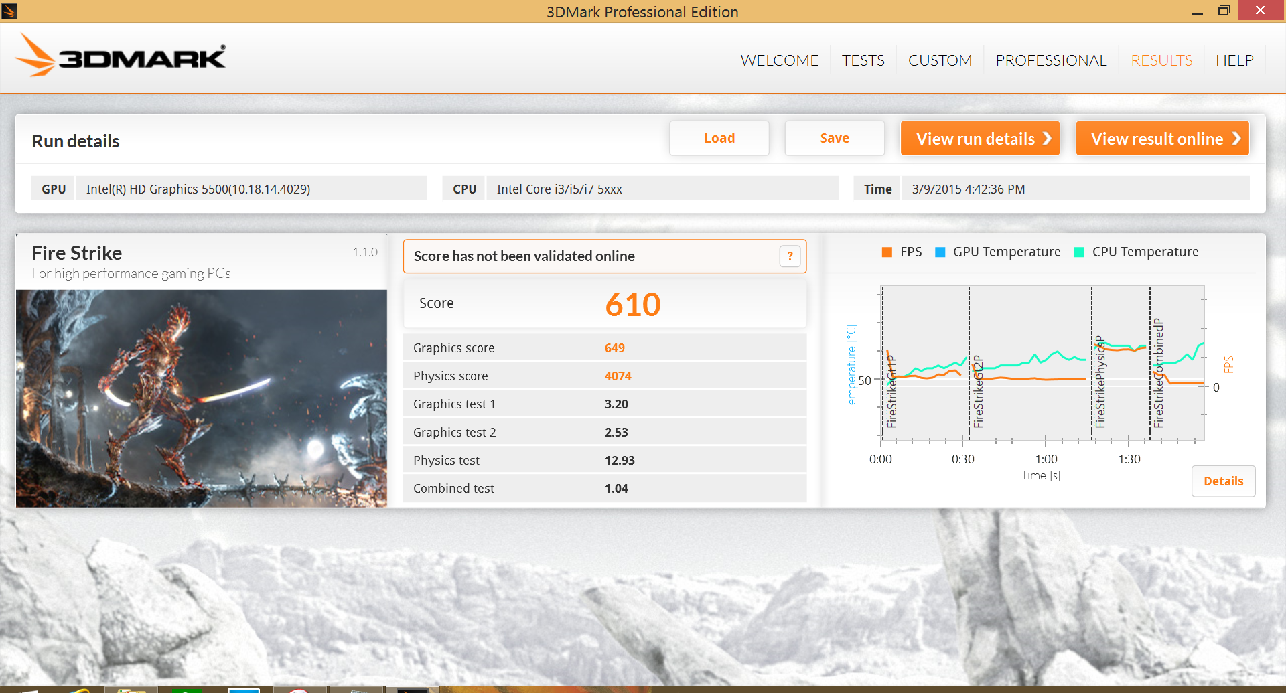
Task: Open View run details
Action: click(x=980, y=138)
